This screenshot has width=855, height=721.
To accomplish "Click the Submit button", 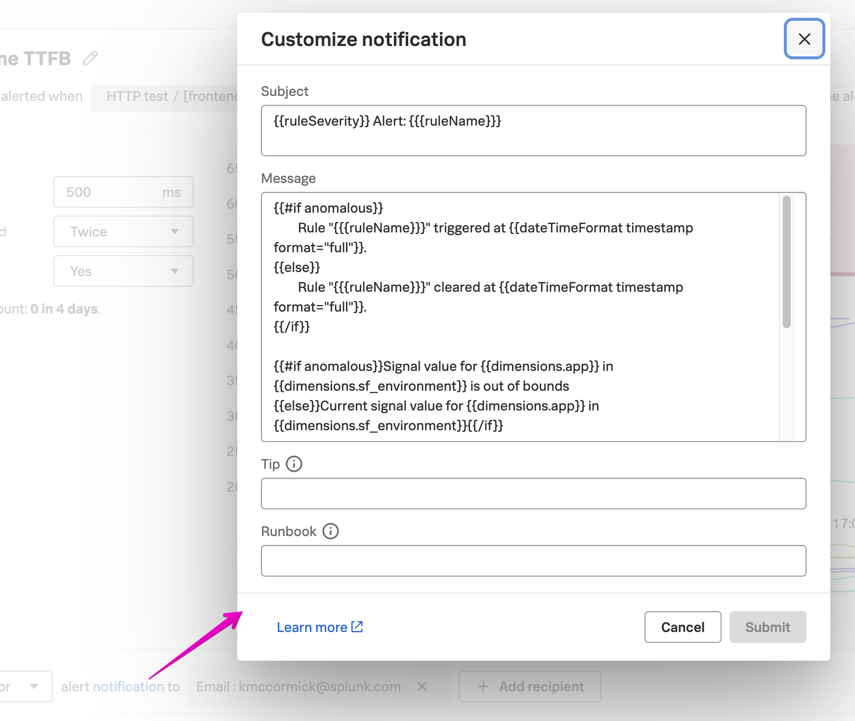I will click(767, 627).
